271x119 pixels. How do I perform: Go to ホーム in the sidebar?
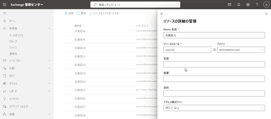click(x=12, y=21)
